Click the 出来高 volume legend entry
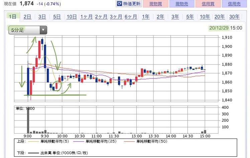 click(x=58, y=153)
